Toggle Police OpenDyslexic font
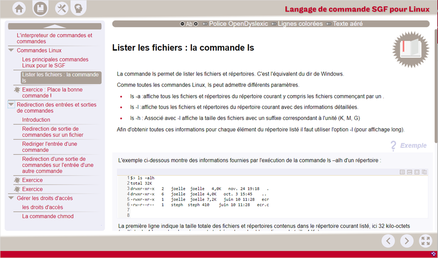This screenshot has width=438, height=258. (235, 24)
